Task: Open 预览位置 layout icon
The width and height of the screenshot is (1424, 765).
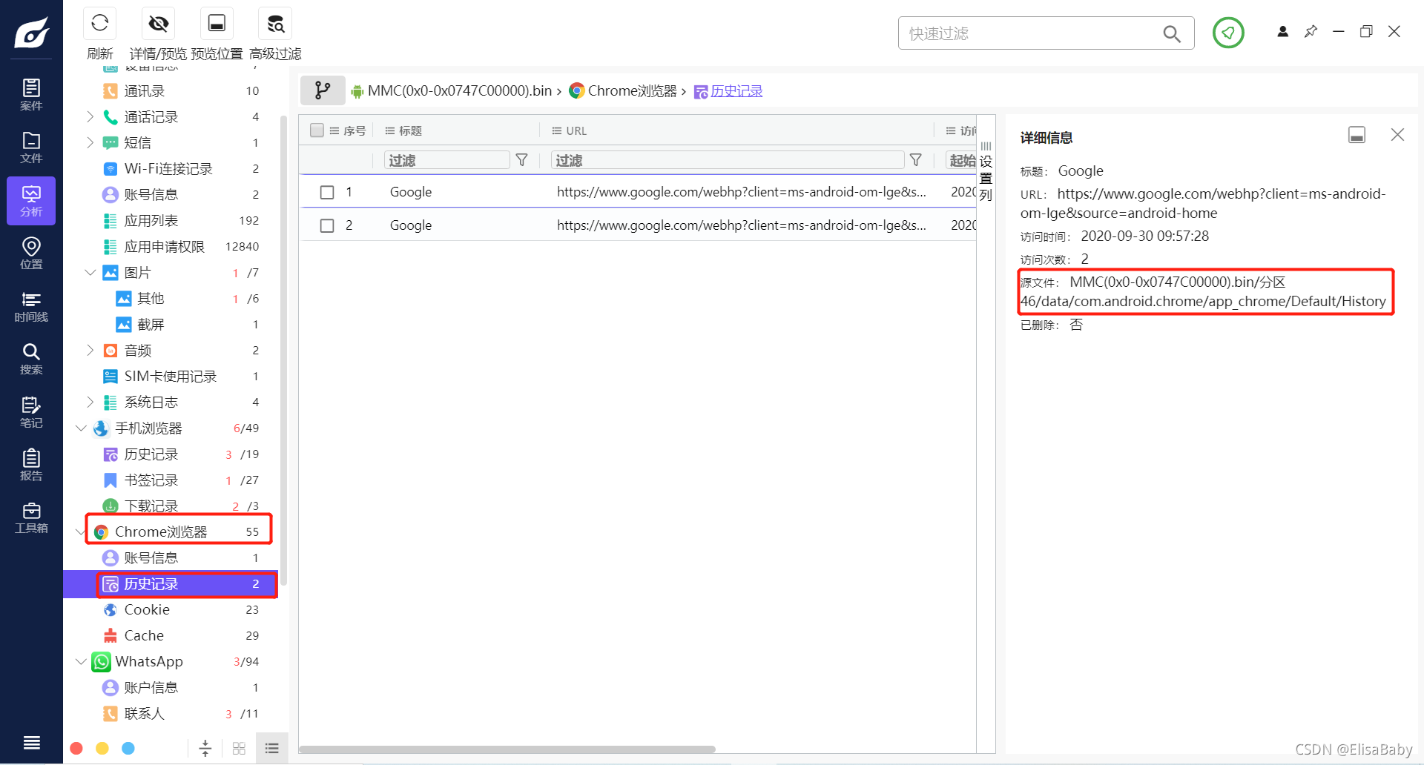Action: point(217,24)
